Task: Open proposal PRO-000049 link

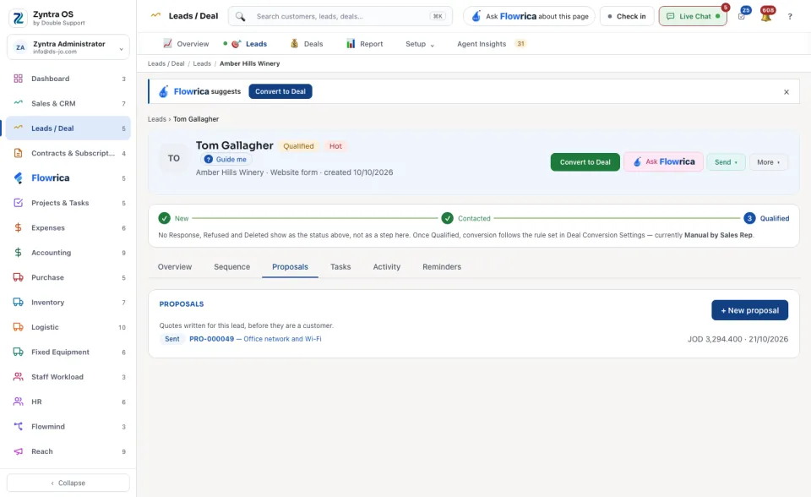Action: coord(255,339)
